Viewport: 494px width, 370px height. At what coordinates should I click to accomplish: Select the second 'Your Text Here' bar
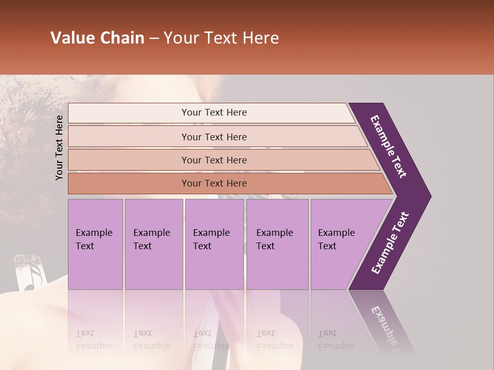pyautogui.click(x=214, y=137)
